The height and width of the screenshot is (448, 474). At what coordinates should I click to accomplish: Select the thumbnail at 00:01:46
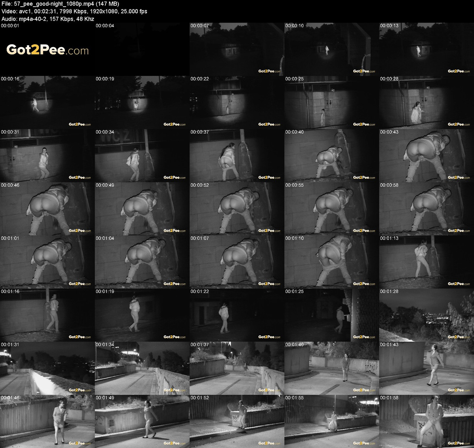pos(47,421)
